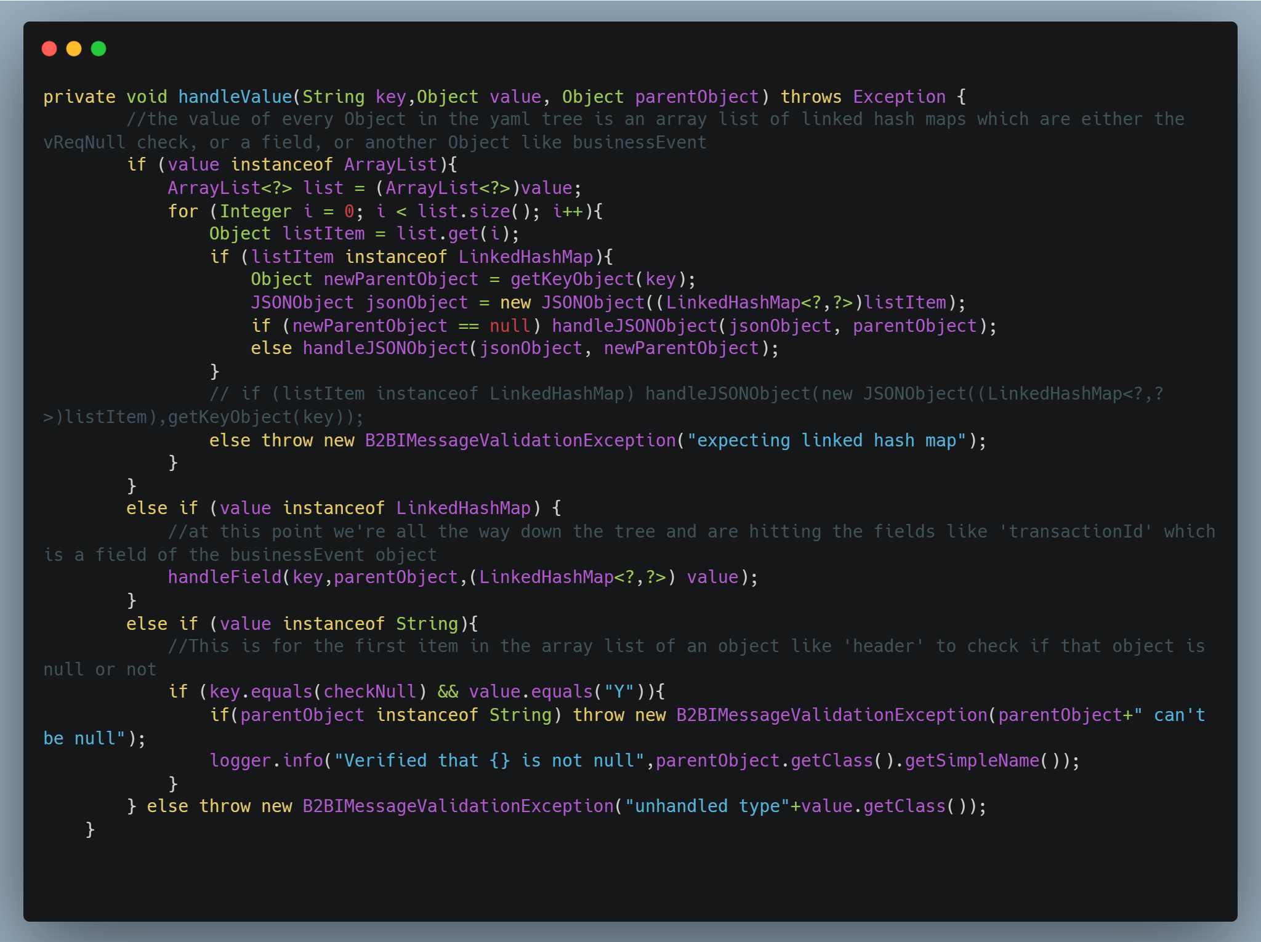Select the B2BIMessageValidationException throw for linked hash map

click(519, 440)
